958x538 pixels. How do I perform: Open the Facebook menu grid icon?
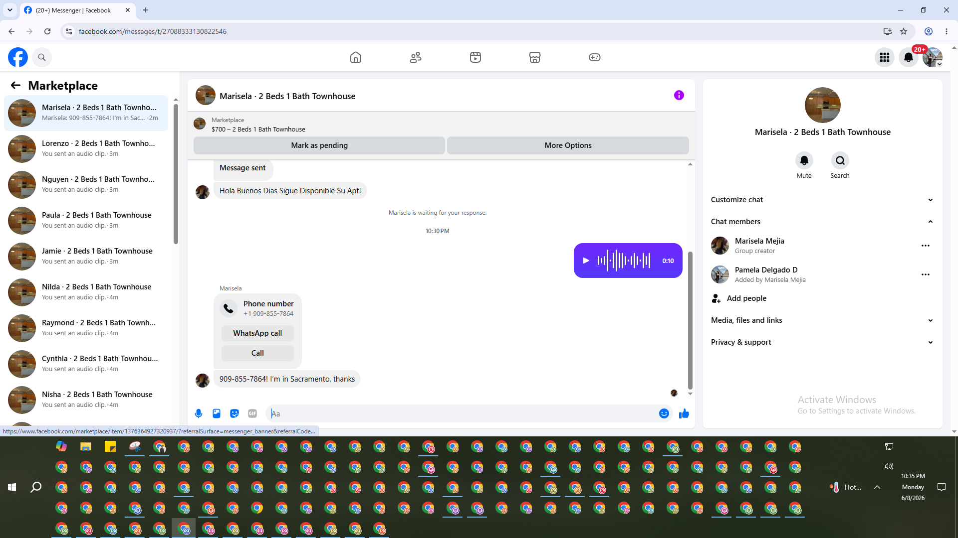click(885, 57)
